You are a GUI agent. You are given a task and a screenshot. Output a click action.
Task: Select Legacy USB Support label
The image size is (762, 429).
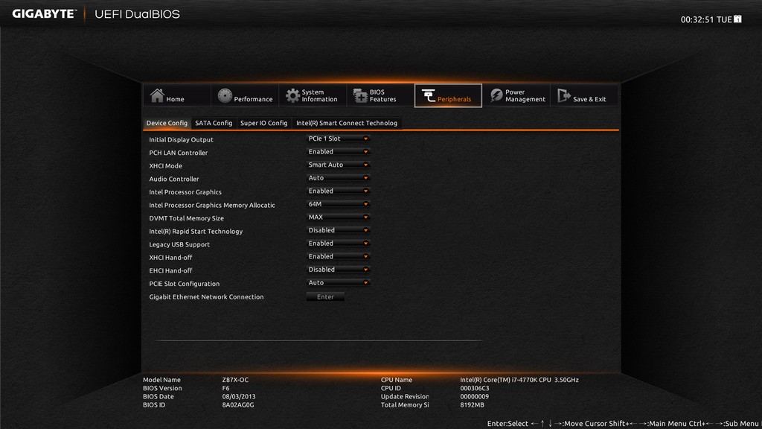[x=179, y=244]
